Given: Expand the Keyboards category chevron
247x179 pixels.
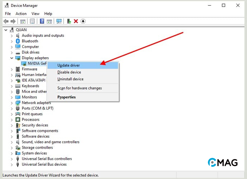Looking at the screenshot, I should coord(11,86).
